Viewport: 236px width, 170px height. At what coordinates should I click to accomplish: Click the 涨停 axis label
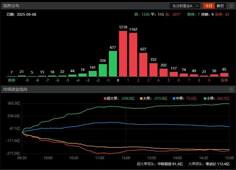click(x=224, y=80)
